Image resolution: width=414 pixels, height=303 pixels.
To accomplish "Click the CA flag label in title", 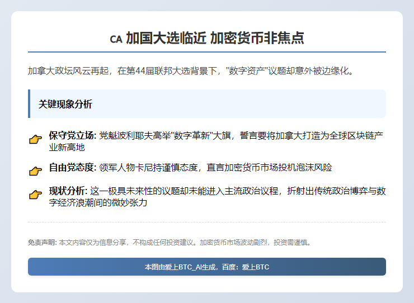I will click(x=116, y=39).
